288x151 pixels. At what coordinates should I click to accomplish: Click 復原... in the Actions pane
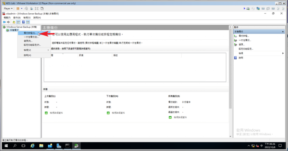(242, 44)
